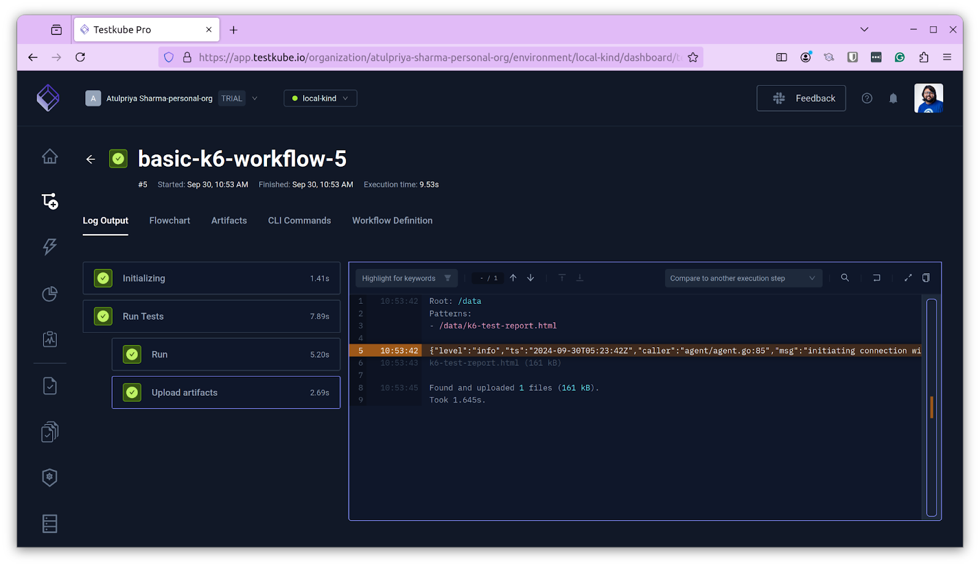Open recent browsing tab overview icon
The image size is (980, 566).
(56, 29)
